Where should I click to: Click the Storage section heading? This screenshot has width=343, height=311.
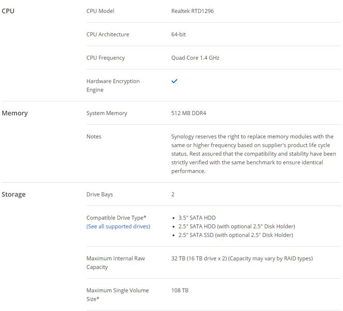tap(14, 195)
